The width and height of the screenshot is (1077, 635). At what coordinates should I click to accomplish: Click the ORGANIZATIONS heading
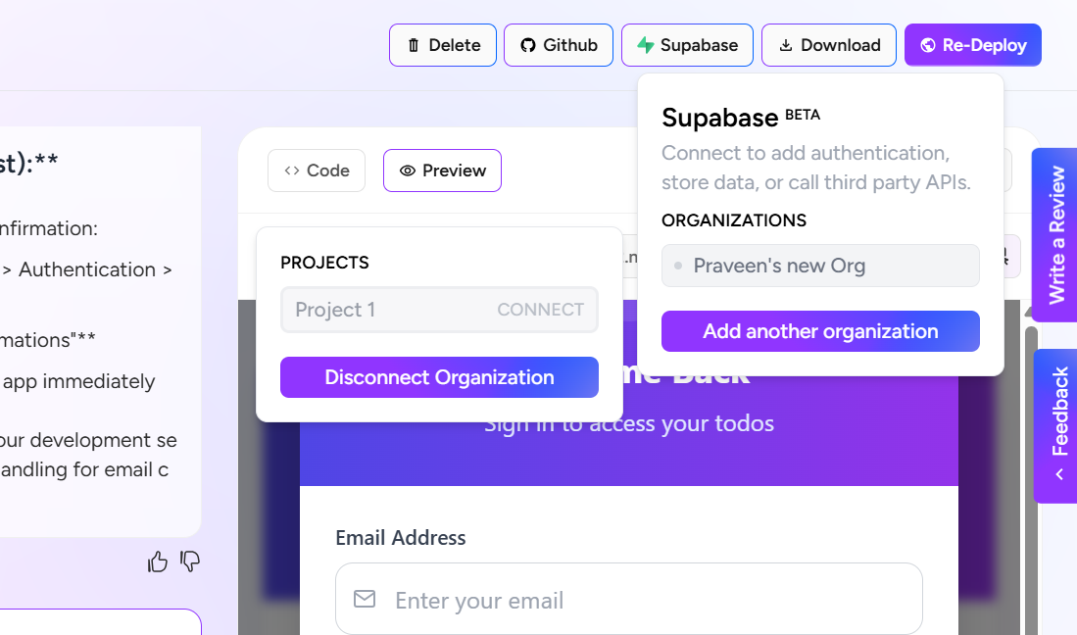coord(734,220)
